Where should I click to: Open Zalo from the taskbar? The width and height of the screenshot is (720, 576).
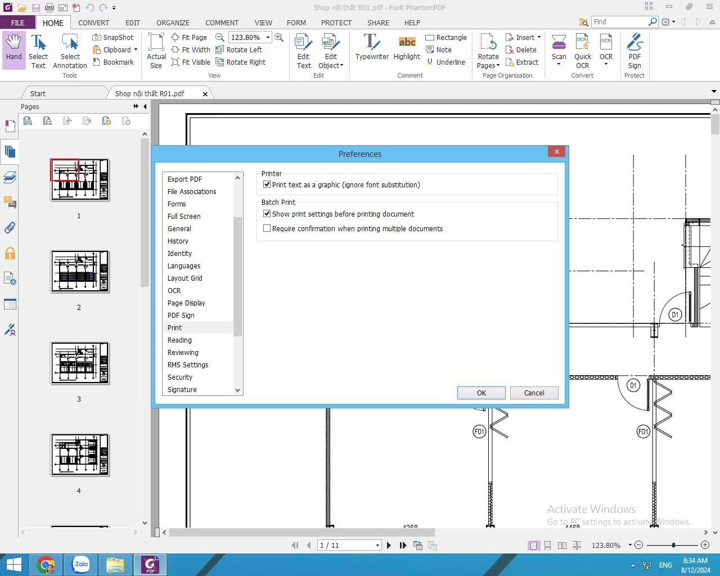click(x=81, y=564)
